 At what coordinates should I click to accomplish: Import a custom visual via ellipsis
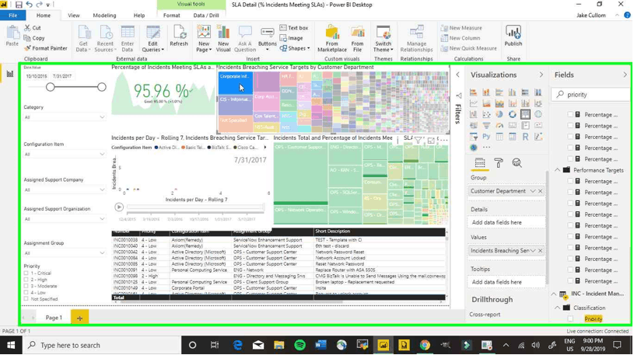click(486, 148)
